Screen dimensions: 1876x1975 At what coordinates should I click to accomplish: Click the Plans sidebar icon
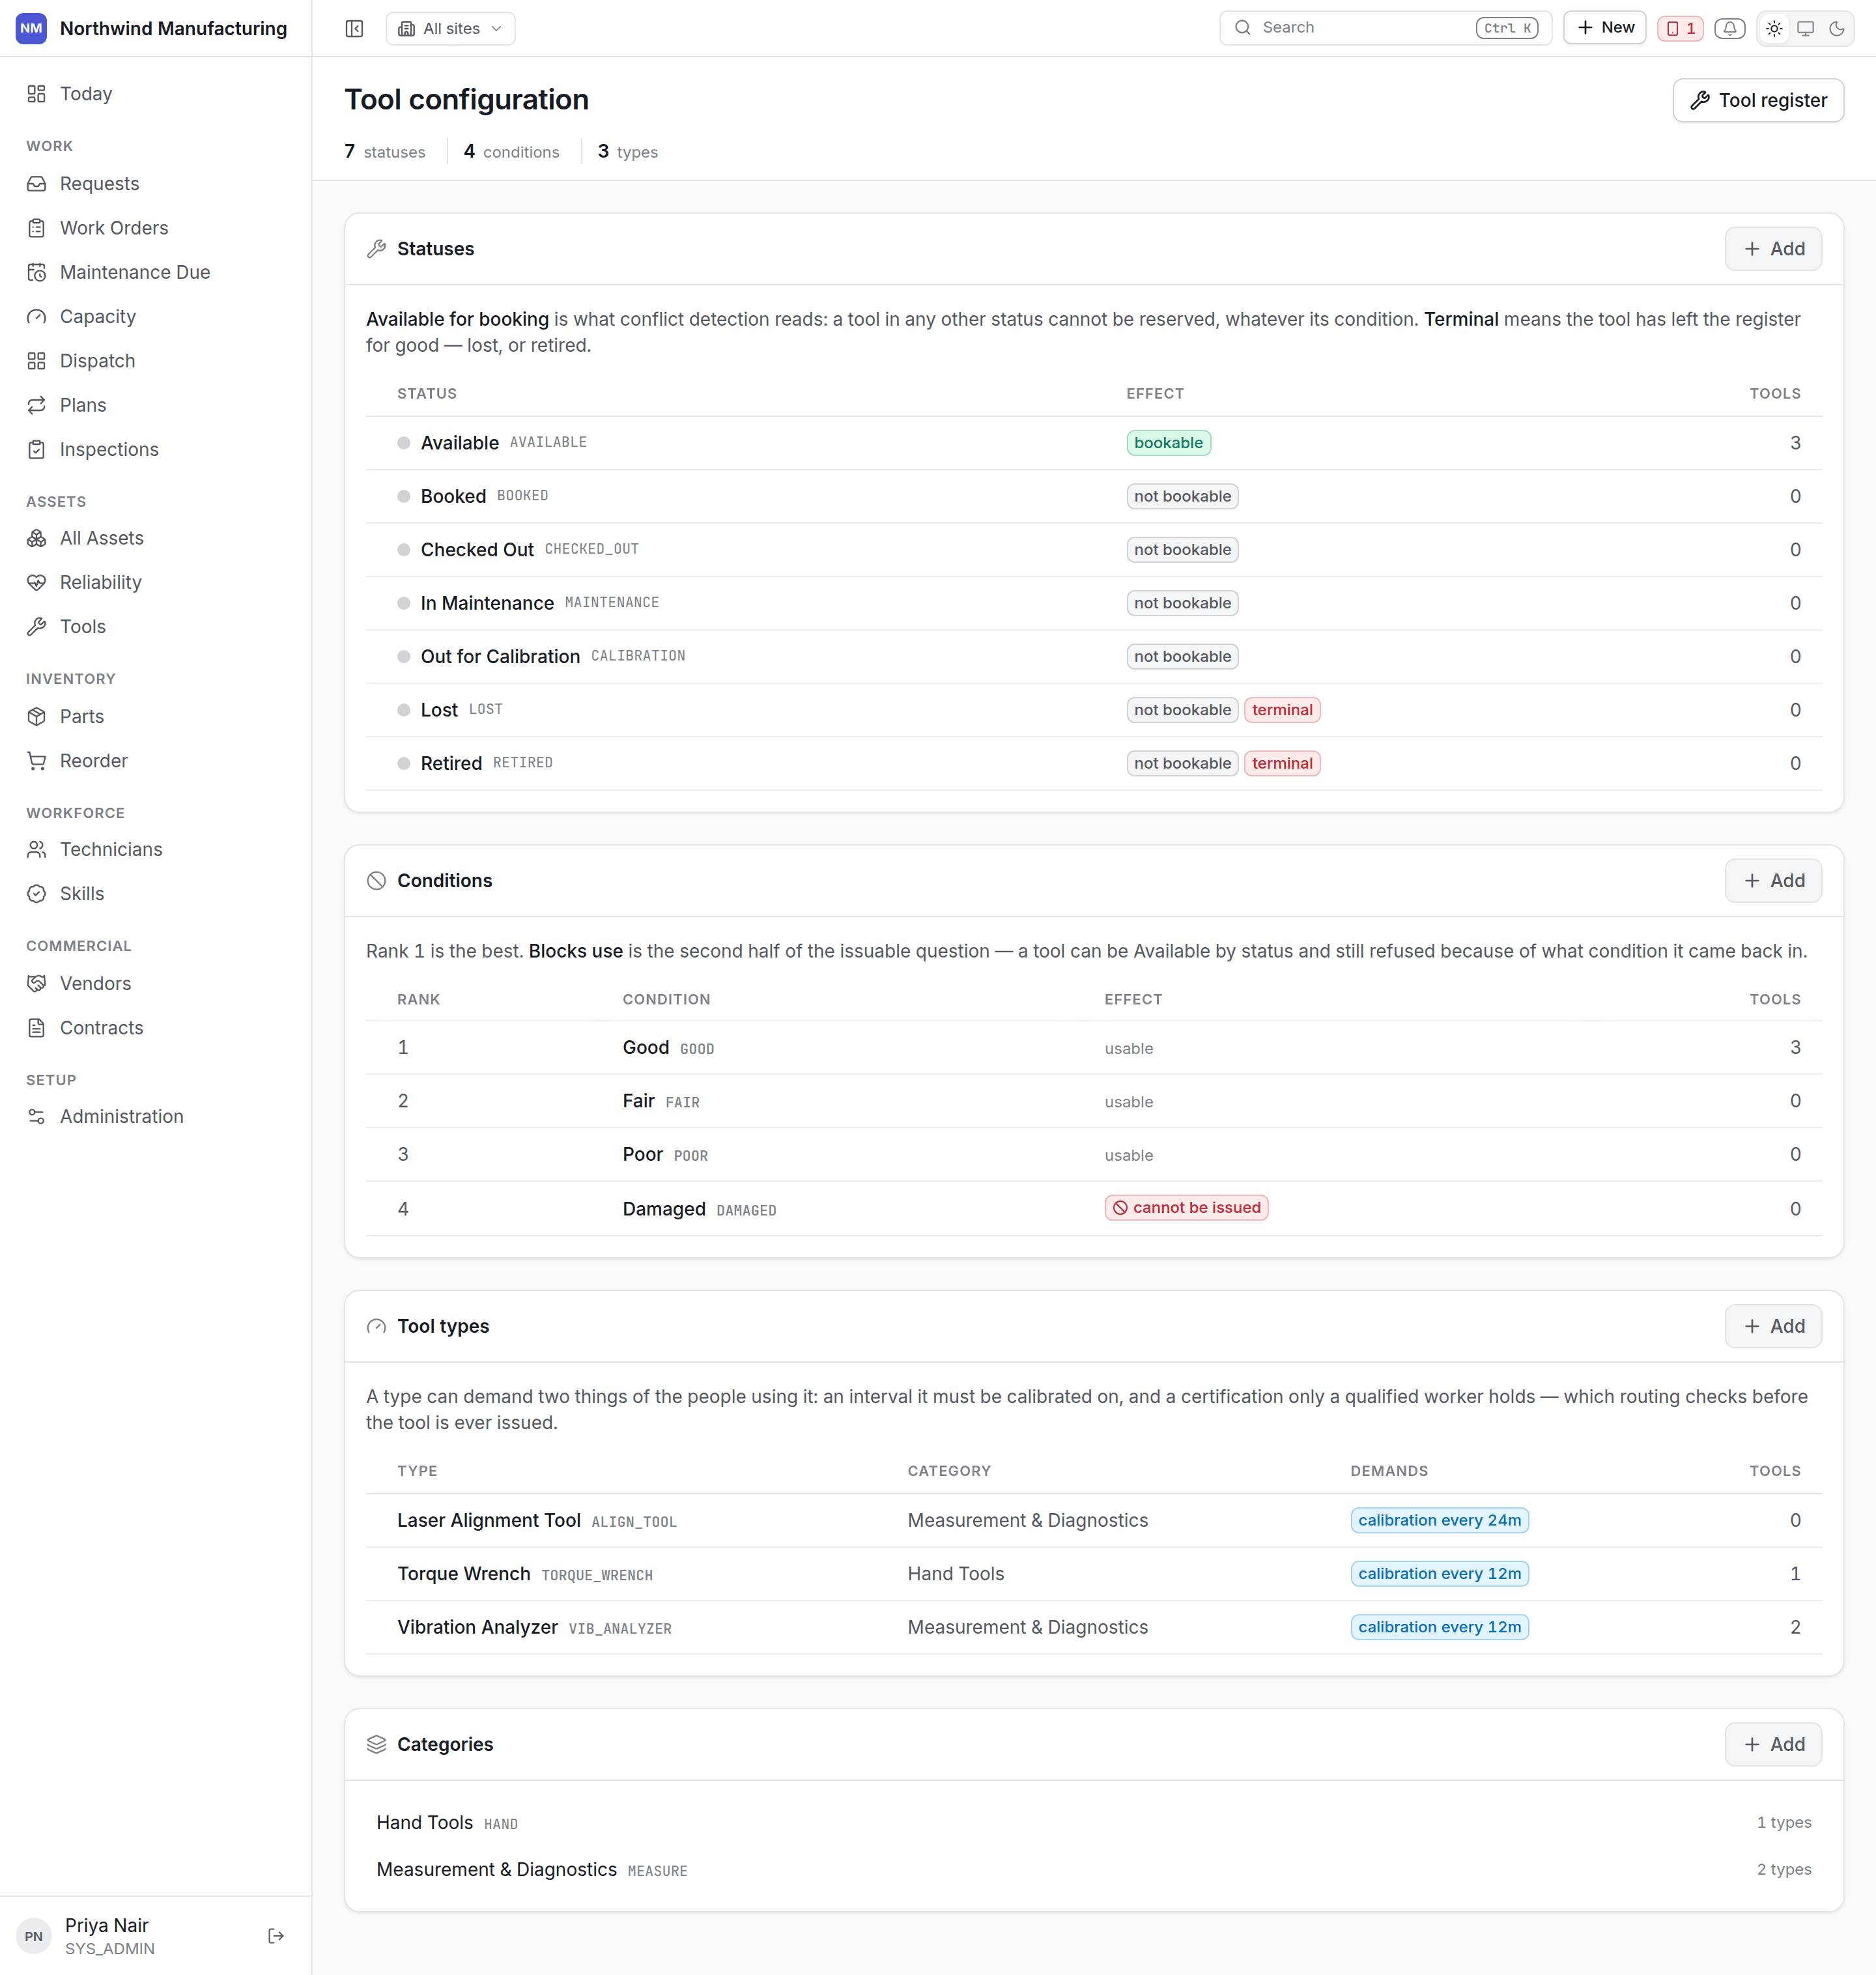coord(37,405)
